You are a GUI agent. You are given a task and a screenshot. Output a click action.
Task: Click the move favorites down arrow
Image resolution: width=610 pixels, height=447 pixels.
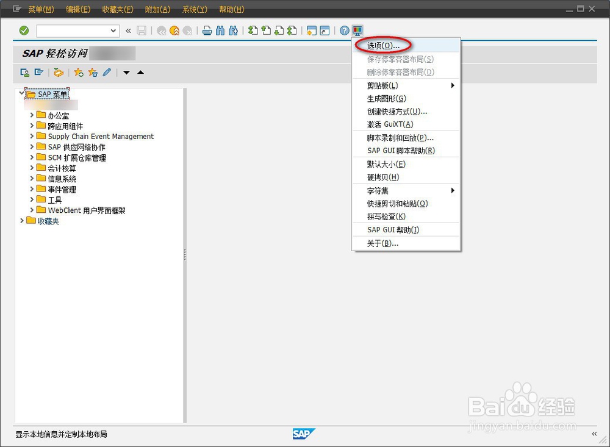(x=126, y=73)
